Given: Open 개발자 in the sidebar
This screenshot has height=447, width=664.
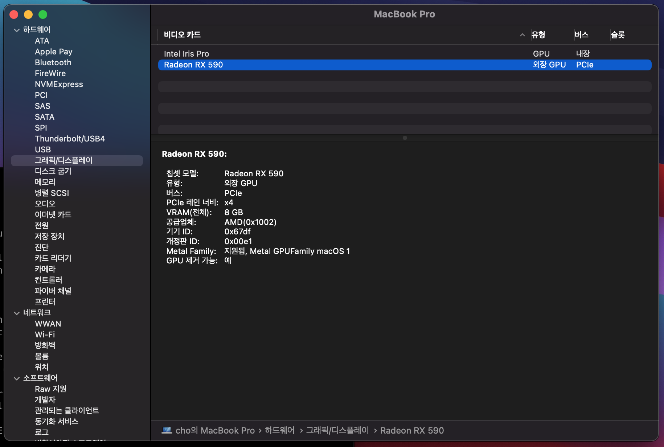Looking at the screenshot, I should pos(45,400).
